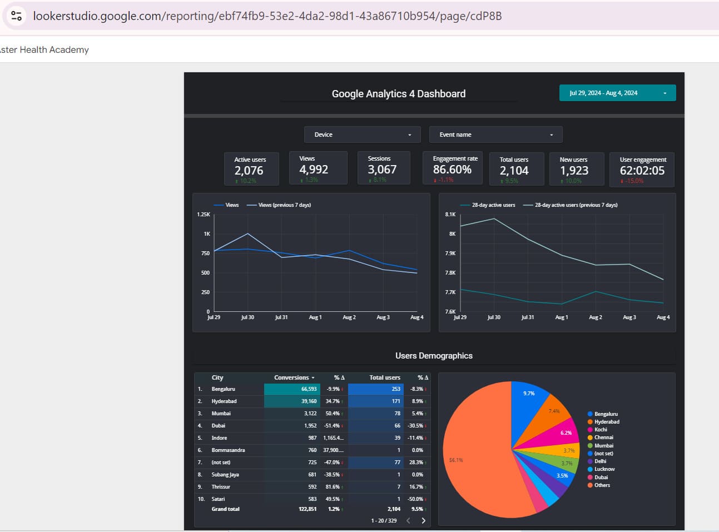The image size is (719, 532).
Task: Select the Active users scorecard
Action: pyautogui.click(x=251, y=168)
